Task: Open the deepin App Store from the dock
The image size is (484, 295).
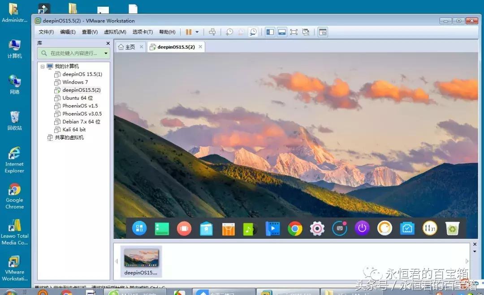Action: pyautogui.click(x=228, y=228)
